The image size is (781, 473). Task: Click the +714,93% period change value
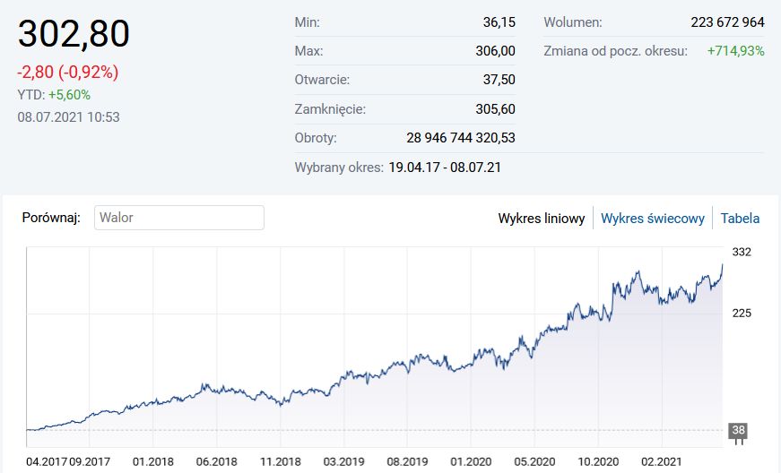(x=735, y=51)
